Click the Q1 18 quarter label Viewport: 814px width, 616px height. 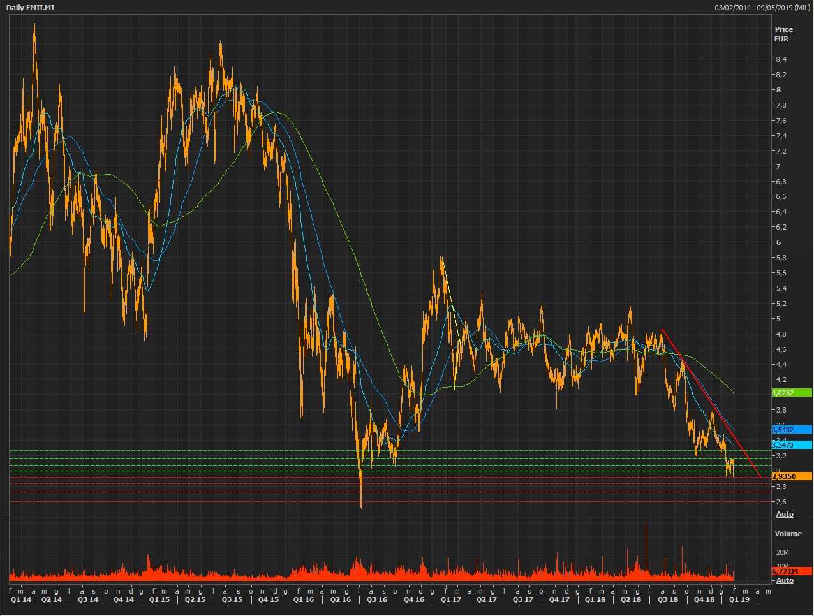pos(595,599)
